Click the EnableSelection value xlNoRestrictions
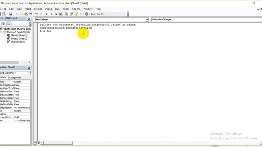This screenshot has width=262, height=147. click(22, 108)
